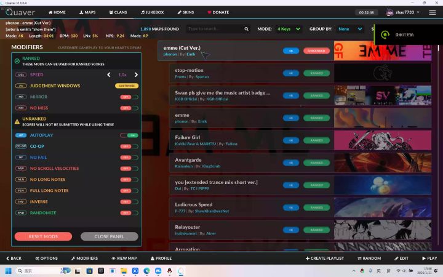
Task: Click CREATE PLAYLIST button
Action: (325, 258)
